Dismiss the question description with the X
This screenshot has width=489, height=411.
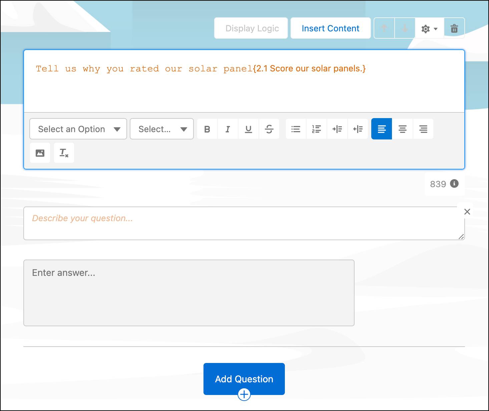(467, 212)
